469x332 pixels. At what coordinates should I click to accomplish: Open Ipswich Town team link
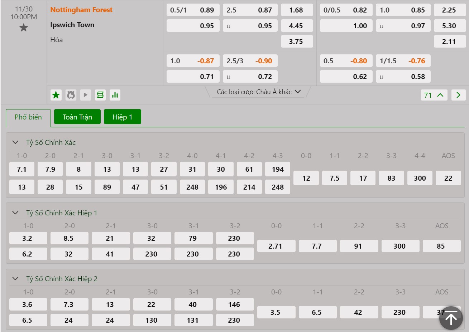(x=72, y=25)
